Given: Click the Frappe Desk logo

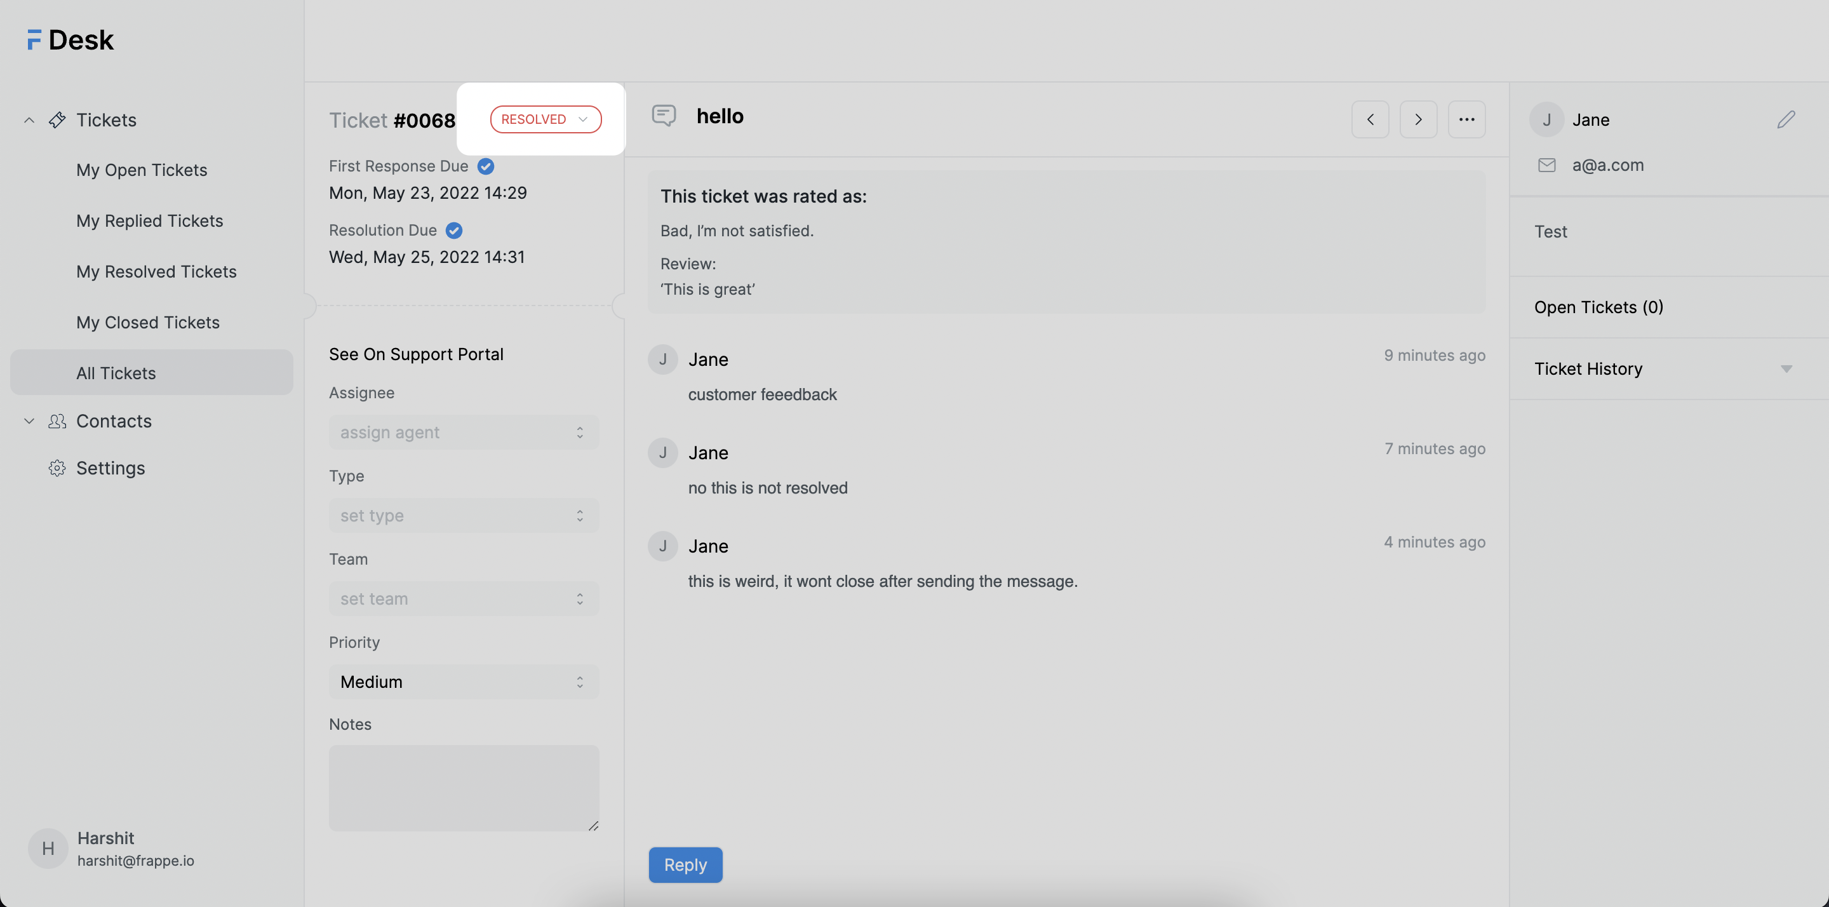Looking at the screenshot, I should (x=70, y=40).
